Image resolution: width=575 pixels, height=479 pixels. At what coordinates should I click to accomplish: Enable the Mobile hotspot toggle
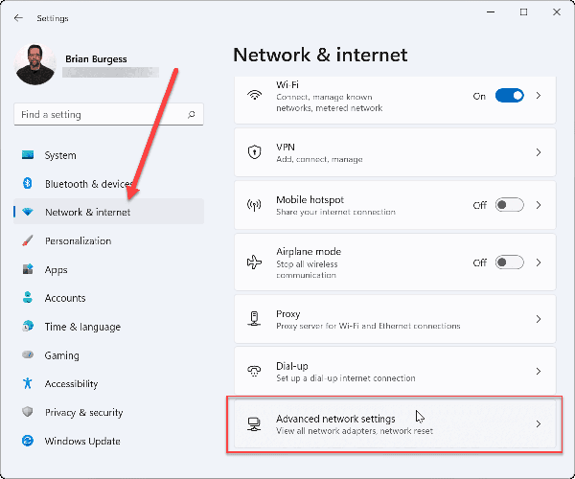pos(509,204)
